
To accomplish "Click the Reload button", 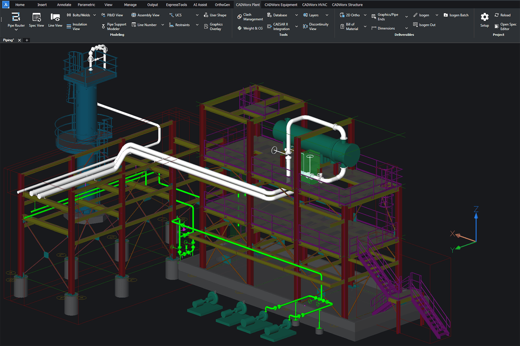I will tap(502, 15).
